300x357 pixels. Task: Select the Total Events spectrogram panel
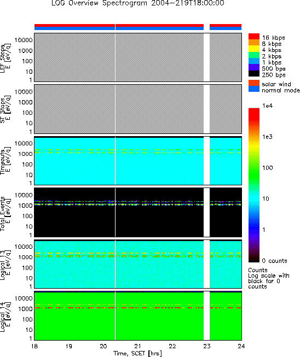coord(138,212)
